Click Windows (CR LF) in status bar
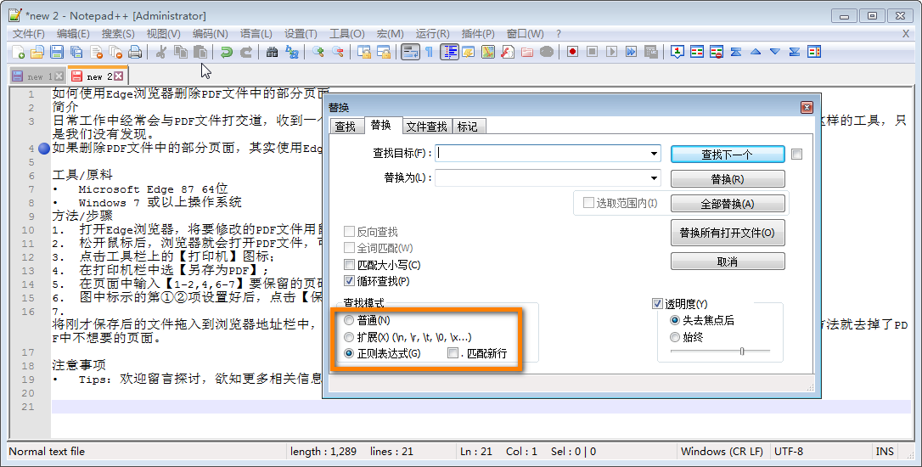 tap(722, 451)
